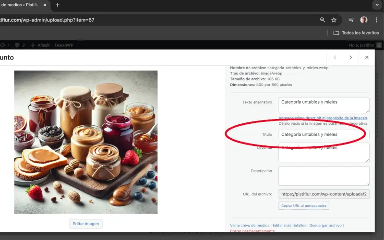This screenshot has height=240, width=384.
Task: Open the Todos los favoritos folder
Action: coord(356,33)
